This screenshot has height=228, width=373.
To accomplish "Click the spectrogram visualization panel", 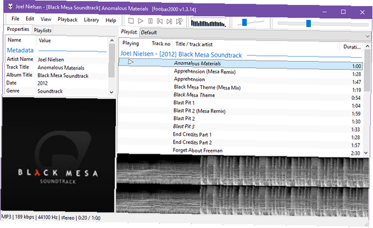I will (x=243, y=185).
